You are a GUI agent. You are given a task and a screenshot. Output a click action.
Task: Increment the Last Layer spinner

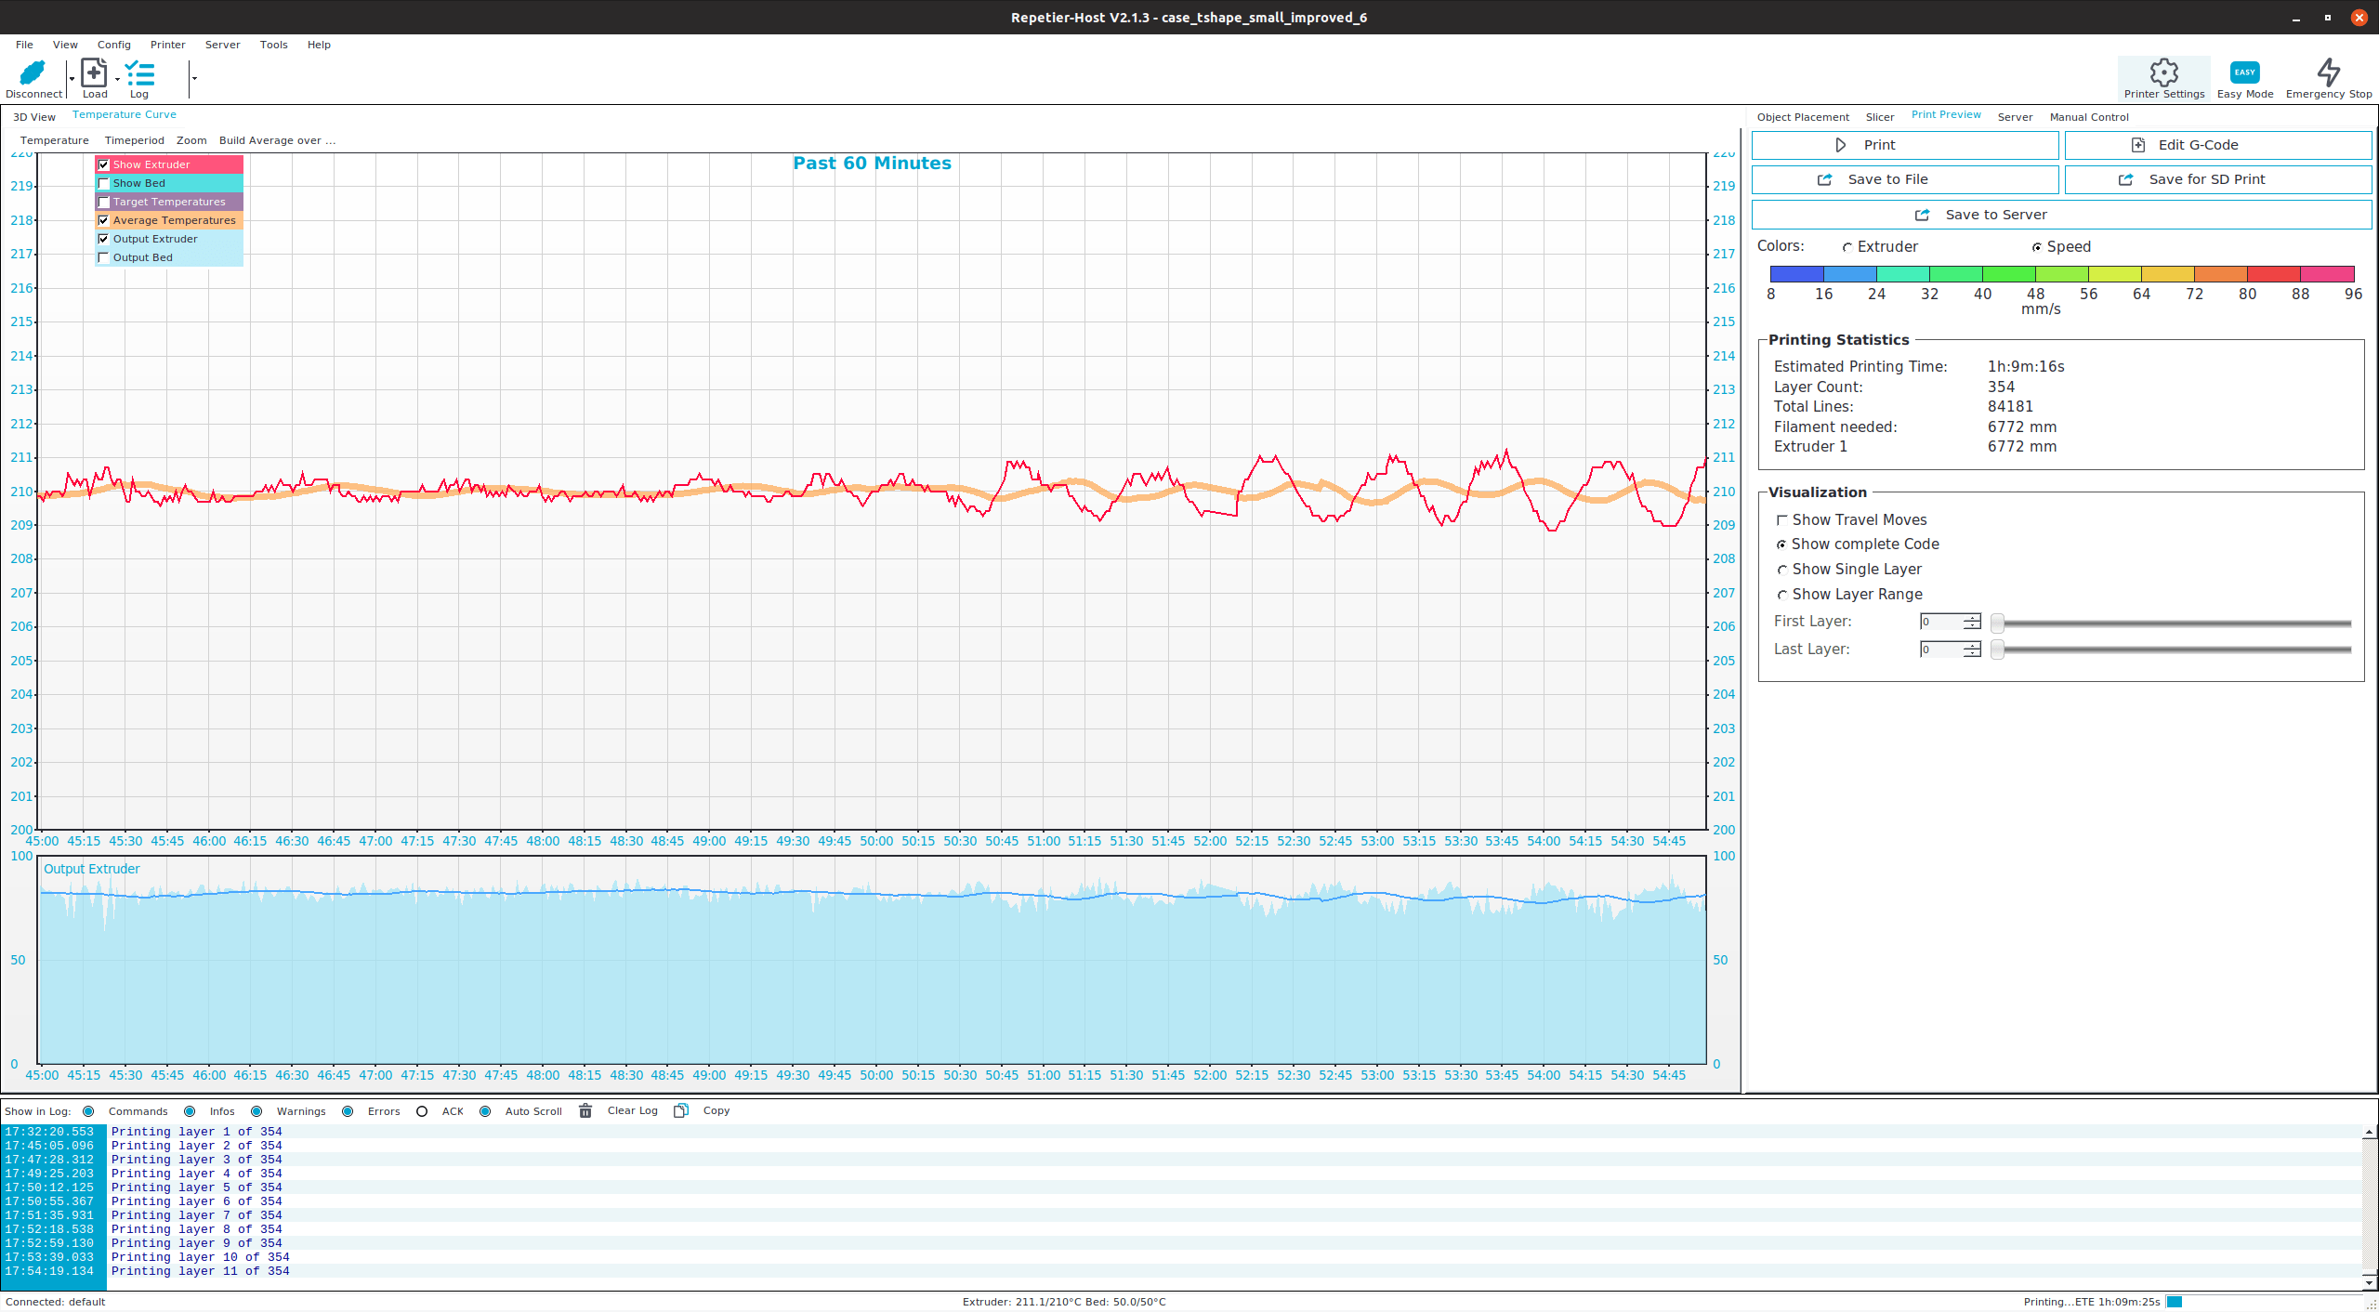tap(1972, 645)
